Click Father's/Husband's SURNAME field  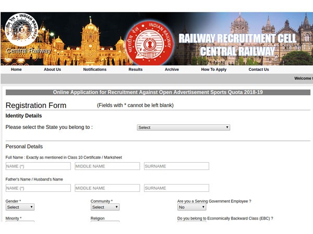176,188
